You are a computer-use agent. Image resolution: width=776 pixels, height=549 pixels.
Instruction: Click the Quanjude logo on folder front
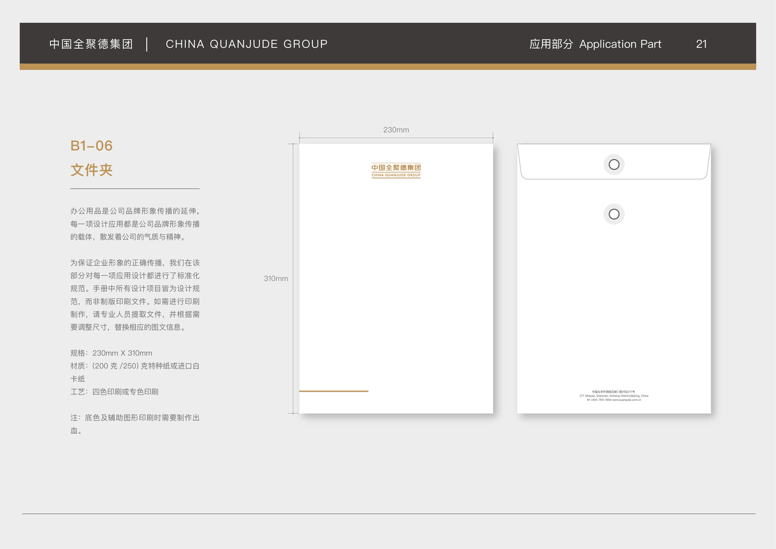click(396, 170)
